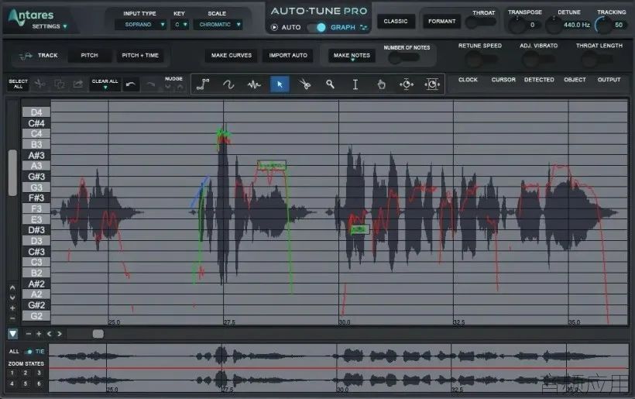The width and height of the screenshot is (635, 399).
Task: Toggle the Classic mode button
Action: [396, 21]
